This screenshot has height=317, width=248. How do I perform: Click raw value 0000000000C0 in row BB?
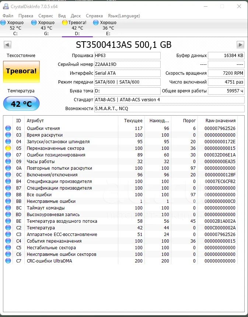coord(220,201)
